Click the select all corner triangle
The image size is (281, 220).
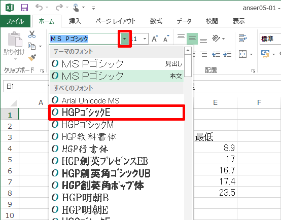click(14, 103)
